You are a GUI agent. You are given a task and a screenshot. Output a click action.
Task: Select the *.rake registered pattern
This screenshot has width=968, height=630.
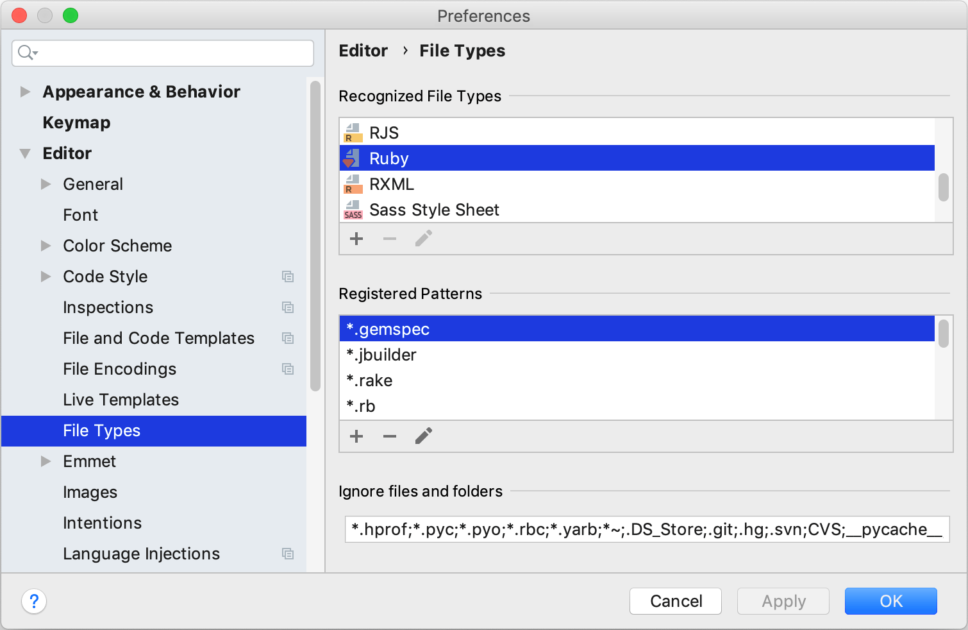click(369, 380)
